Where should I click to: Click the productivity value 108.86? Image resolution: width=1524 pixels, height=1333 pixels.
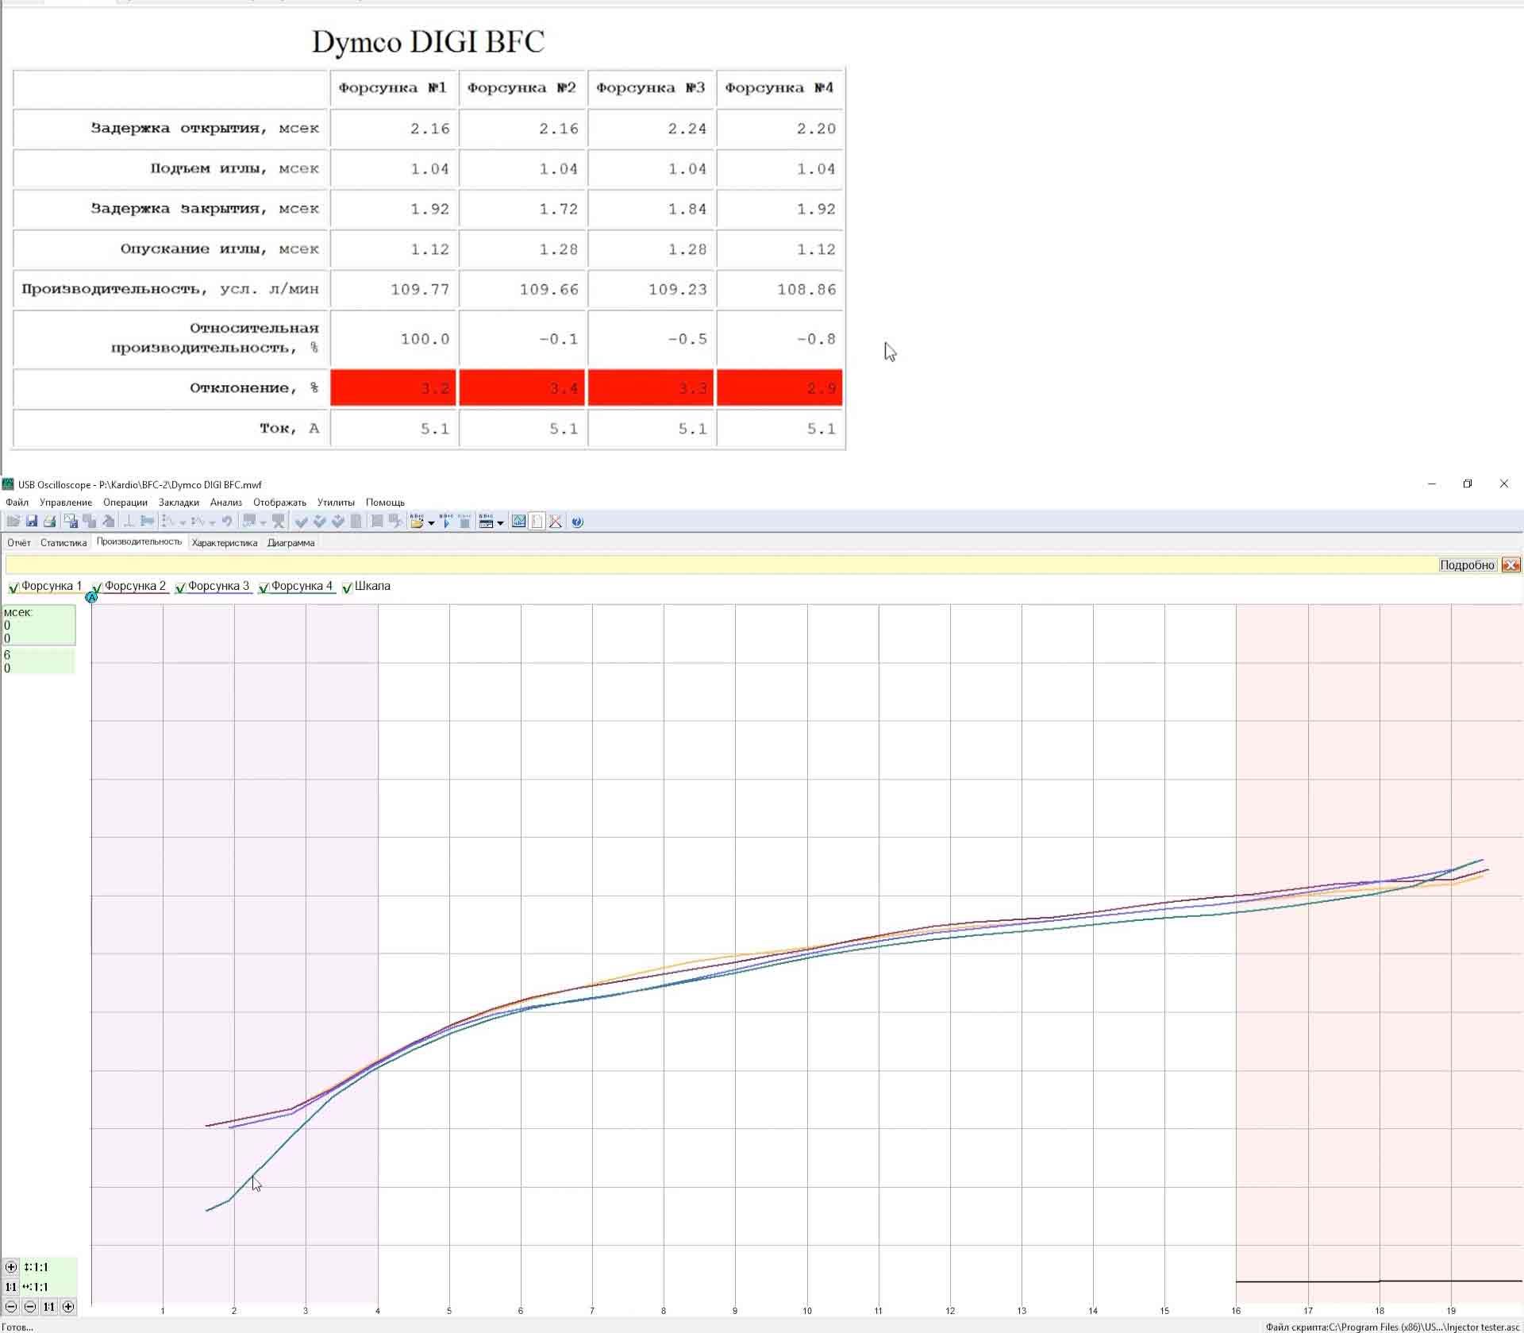click(x=806, y=290)
